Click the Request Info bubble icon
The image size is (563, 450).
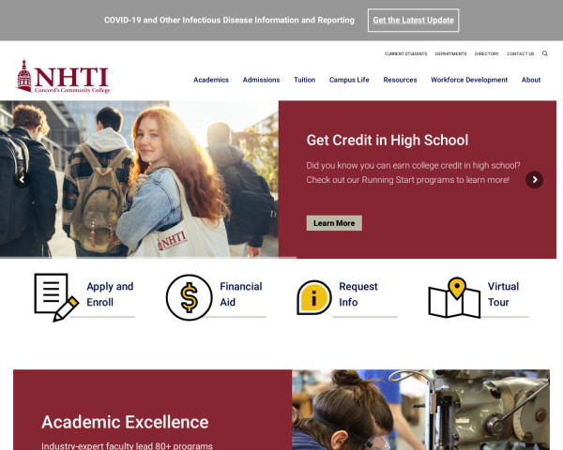(x=314, y=297)
